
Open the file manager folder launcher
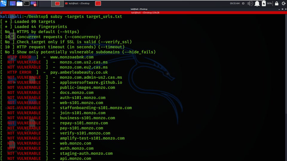click(19, 4)
